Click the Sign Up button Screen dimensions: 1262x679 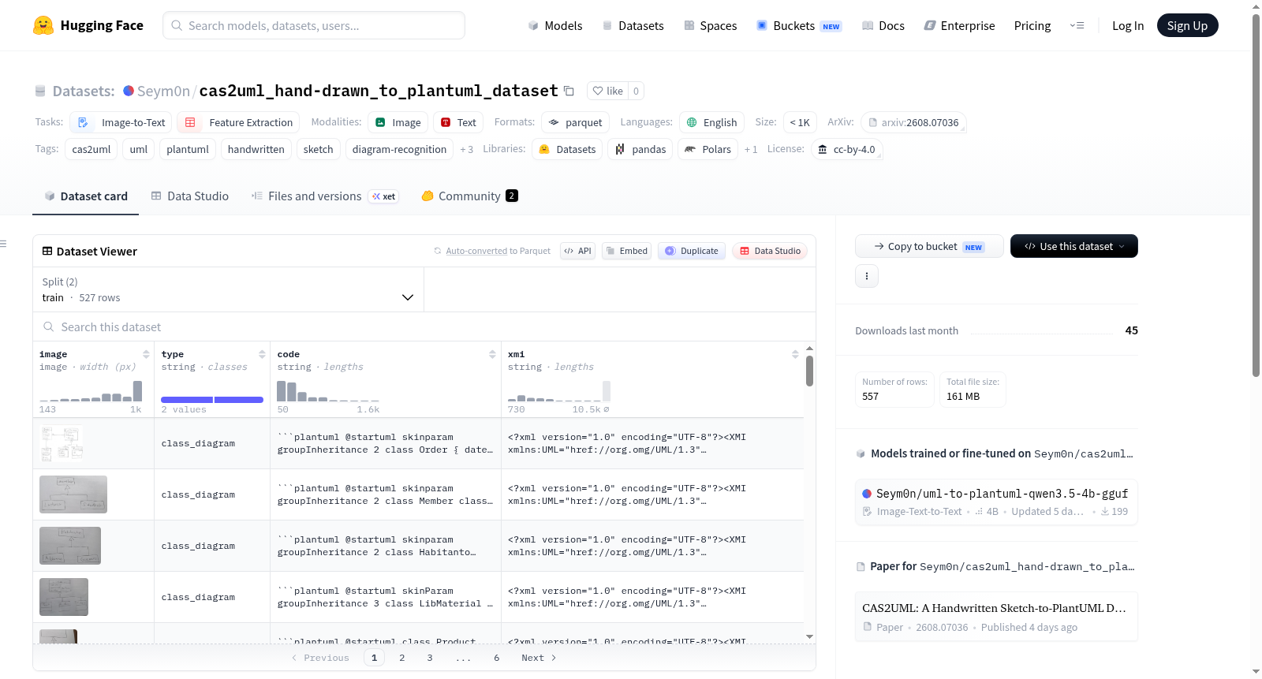pos(1187,25)
